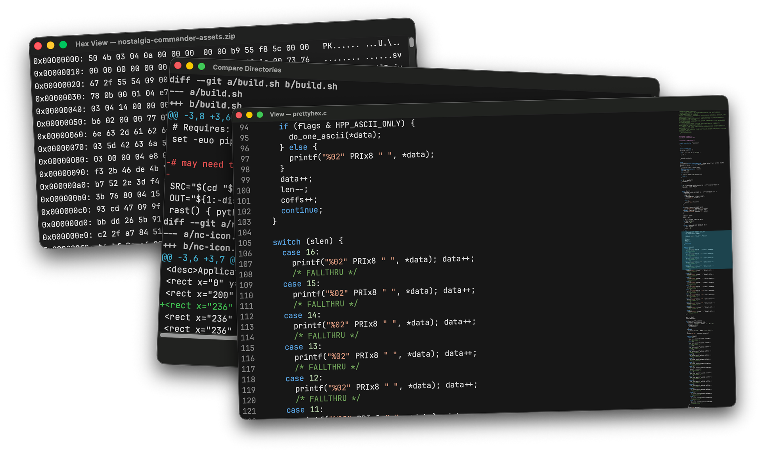This screenshot has height=451, width=760.
Task: Click the 'continue;' statement on line 102
Action: pyautogui.click(x=302, y=210)
